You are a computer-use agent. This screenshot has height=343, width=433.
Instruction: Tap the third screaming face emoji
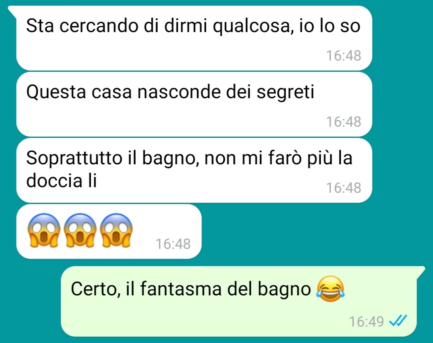tap(116, 230)
